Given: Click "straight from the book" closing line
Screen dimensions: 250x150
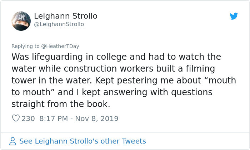Looking at the screenshot, I should tap(61, 104).
